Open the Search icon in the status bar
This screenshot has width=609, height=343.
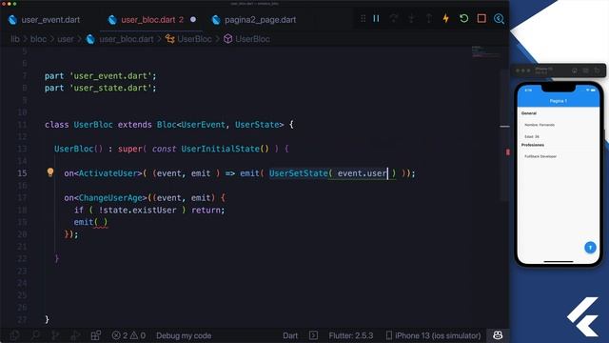coord(35,335)
